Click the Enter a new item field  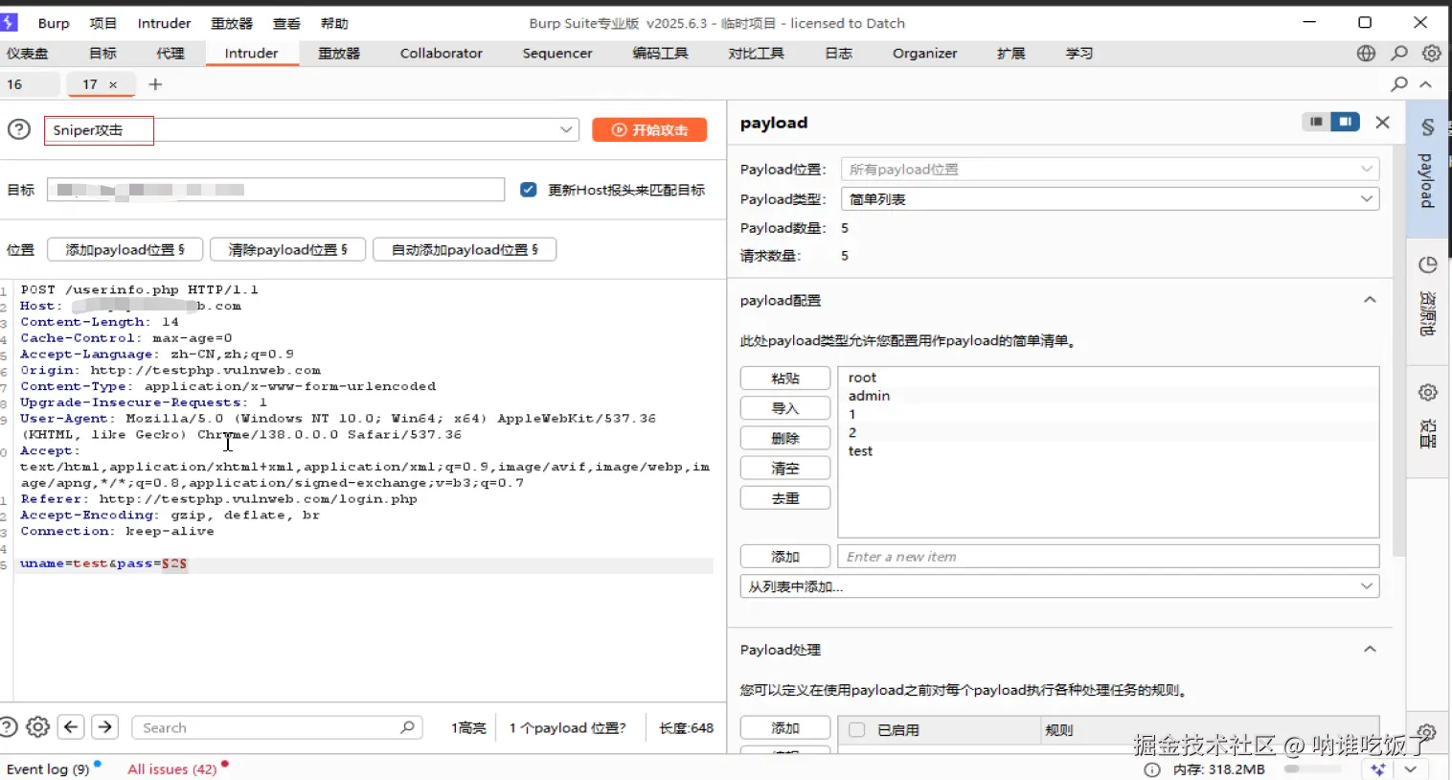tap(1108, 557)
